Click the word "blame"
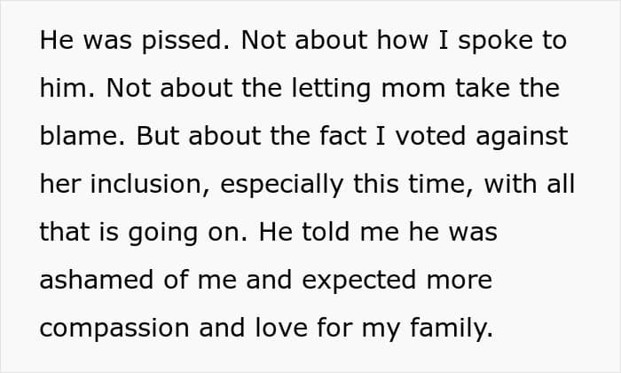 tap(75, 137)
